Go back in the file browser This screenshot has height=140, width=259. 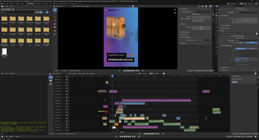[2, 10]
